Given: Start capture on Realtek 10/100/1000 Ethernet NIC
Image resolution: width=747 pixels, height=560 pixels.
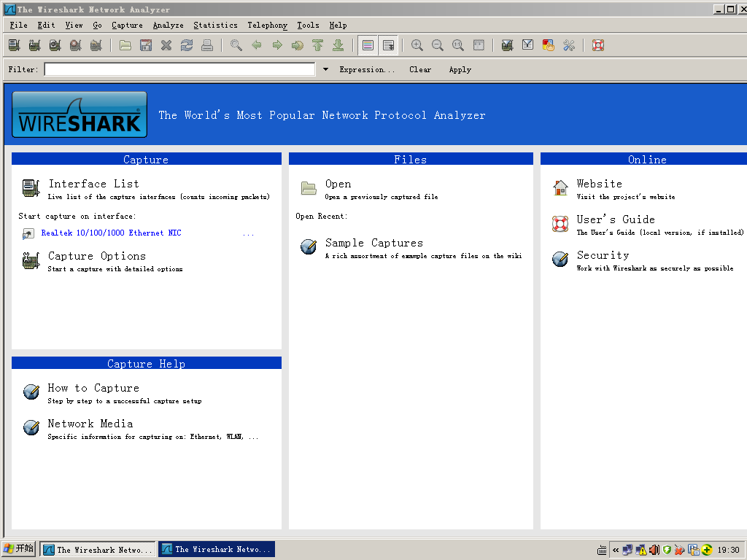Looking at the screenshot, I should click(111, 233).
